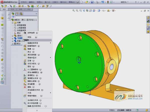
Task: Open dropdown arrow beside Display Style icon
Action: point(101,11)
